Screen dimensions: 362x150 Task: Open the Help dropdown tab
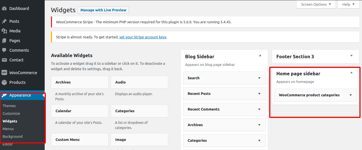(x=348, y=4)
